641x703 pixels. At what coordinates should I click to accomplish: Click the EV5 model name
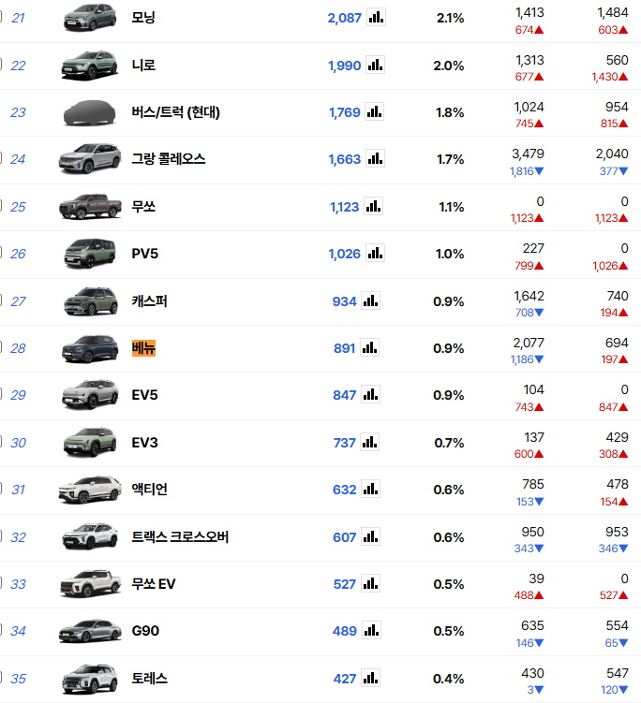[x=144, y=395]
